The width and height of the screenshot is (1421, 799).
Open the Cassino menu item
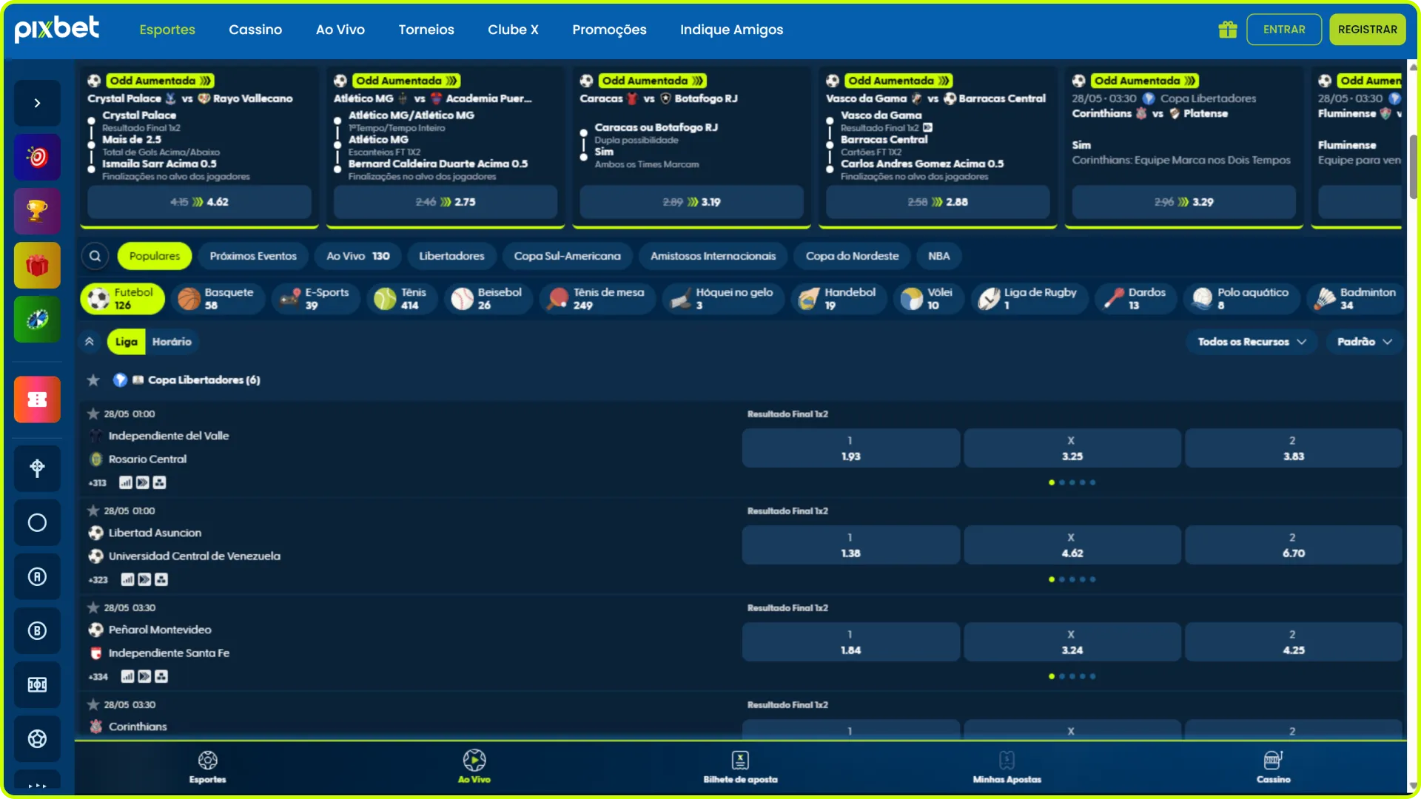pyautogui.click(x=255, y=30)
